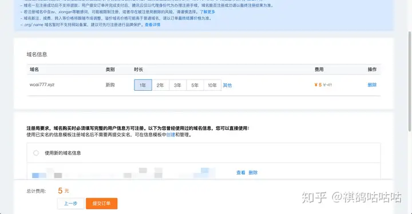Click the ¥ 5 price text
412x214 pixels.
click(x=318, y=85)
